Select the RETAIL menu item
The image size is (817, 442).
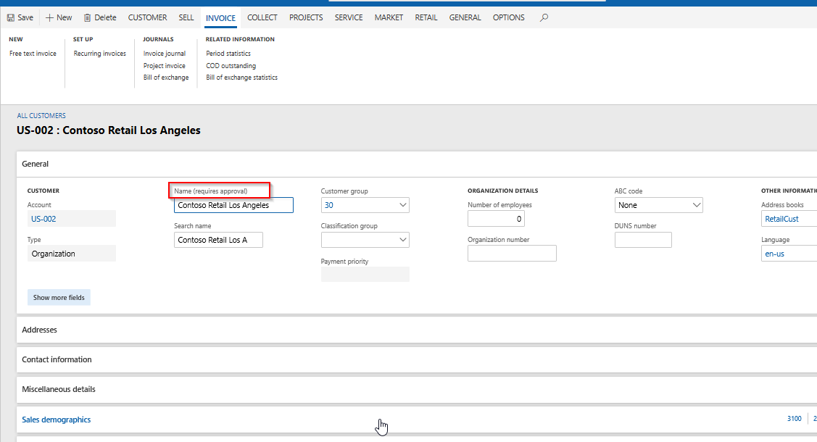point(426,17)
